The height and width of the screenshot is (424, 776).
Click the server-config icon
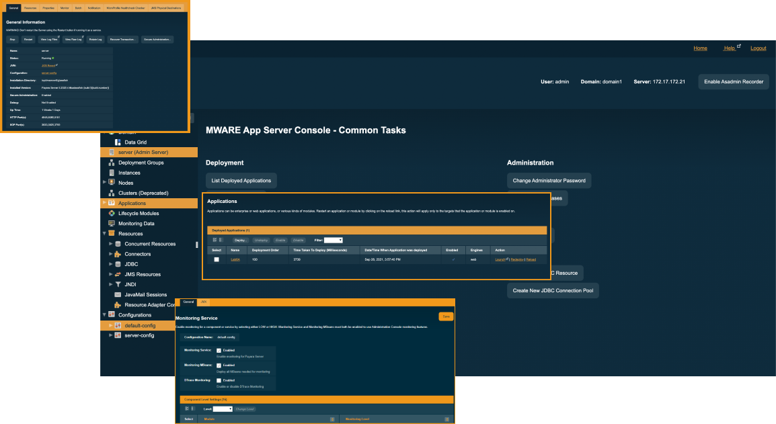[118, 335]
